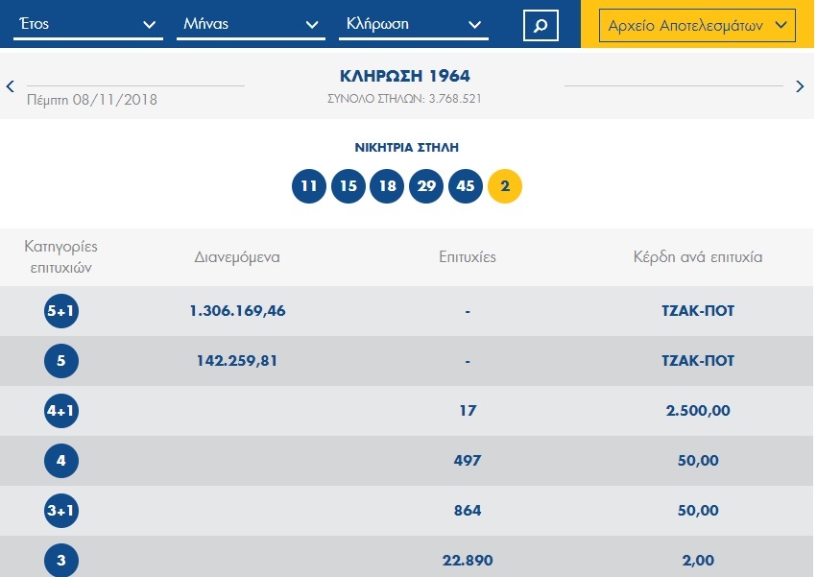Select the 1.306.169,46 jackpot amount

[x=237, y=311]
